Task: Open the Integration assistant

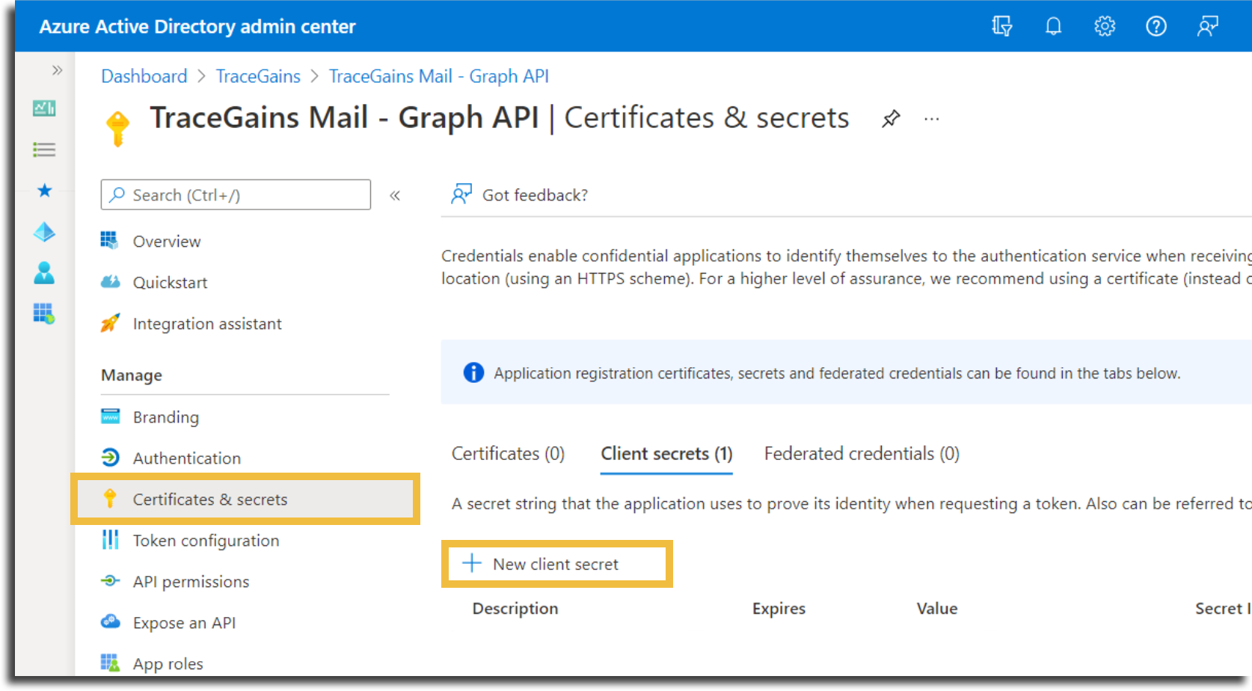Action: (207, 323)
